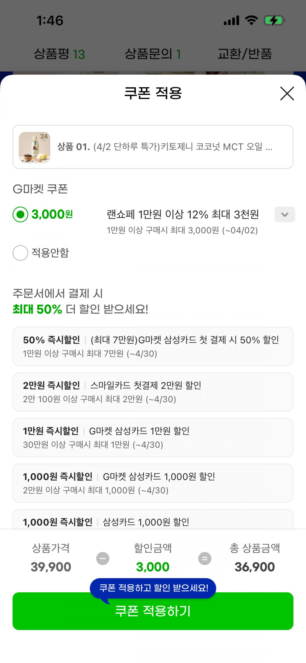
Task: Select the 스마일카드 첫결제 2만원 할인 offer
Action: pos(153,392)
